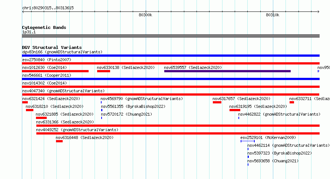Open nsv4462114 gnomADStructuralVariants label
This screenshot has width=330, height=179.
click(x=288, y=145)
